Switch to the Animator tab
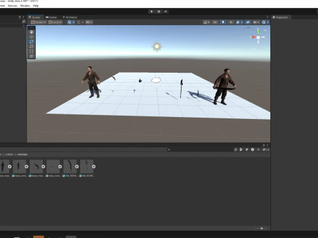 70,17
